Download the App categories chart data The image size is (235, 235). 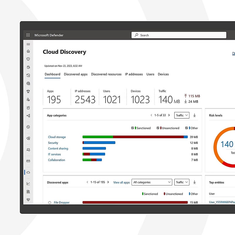[194, 115]
